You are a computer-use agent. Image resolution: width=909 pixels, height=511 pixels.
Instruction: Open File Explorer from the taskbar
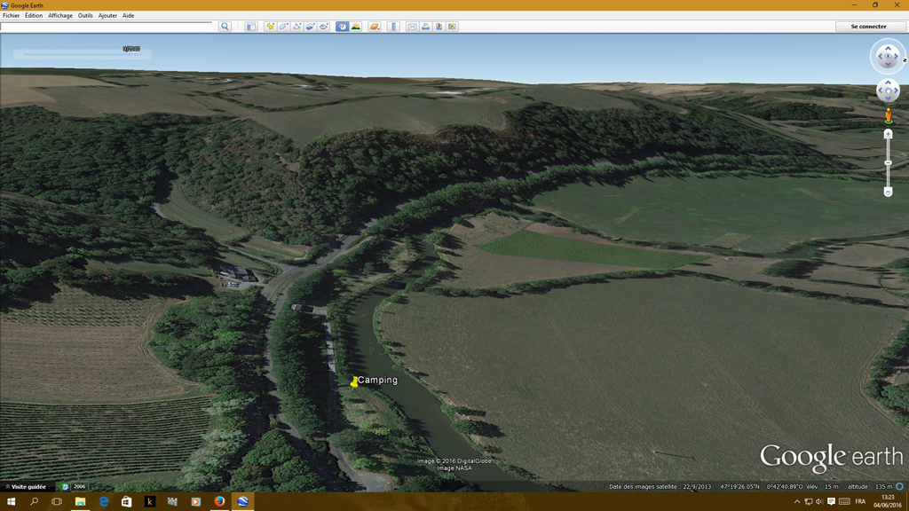coord(80,501)
